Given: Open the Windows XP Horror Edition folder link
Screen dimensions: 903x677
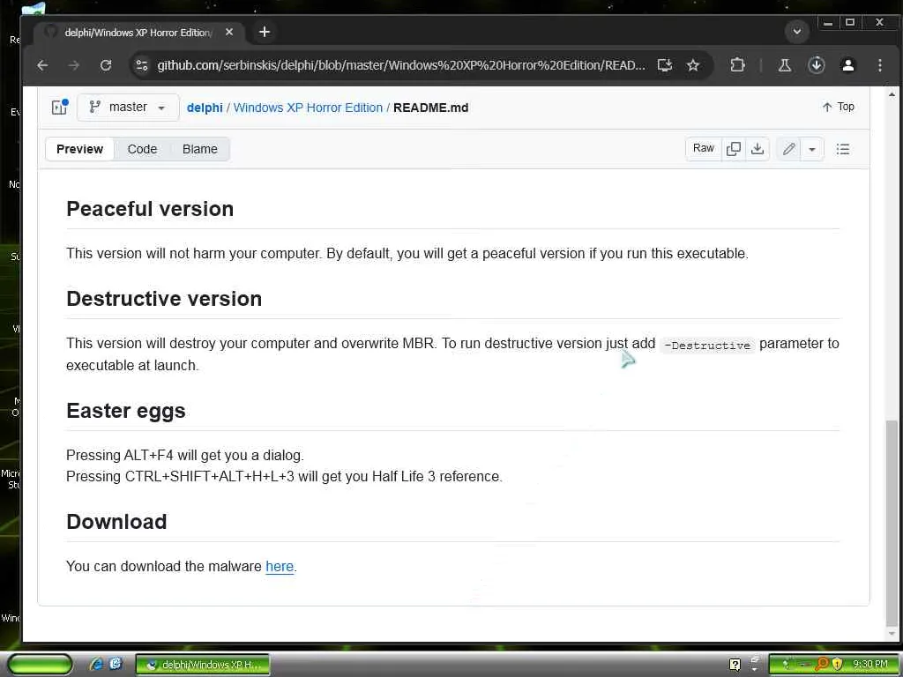Looking at the screenshot, I should tap(308, 108).
